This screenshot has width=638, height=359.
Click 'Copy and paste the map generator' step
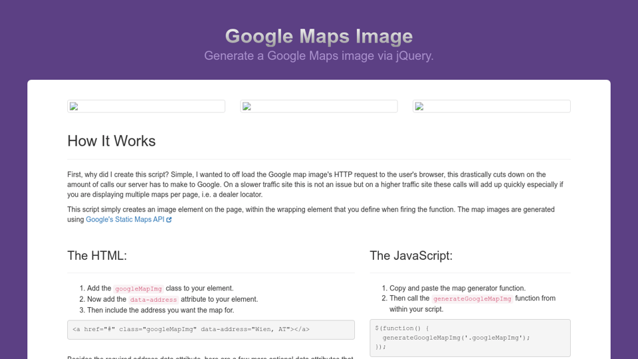point(457,288)
